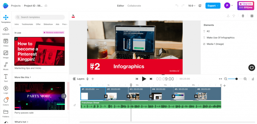The height and width of the screenshot is (124, 257).
Task: Select the Offer template category
Action: click(38, 24)
